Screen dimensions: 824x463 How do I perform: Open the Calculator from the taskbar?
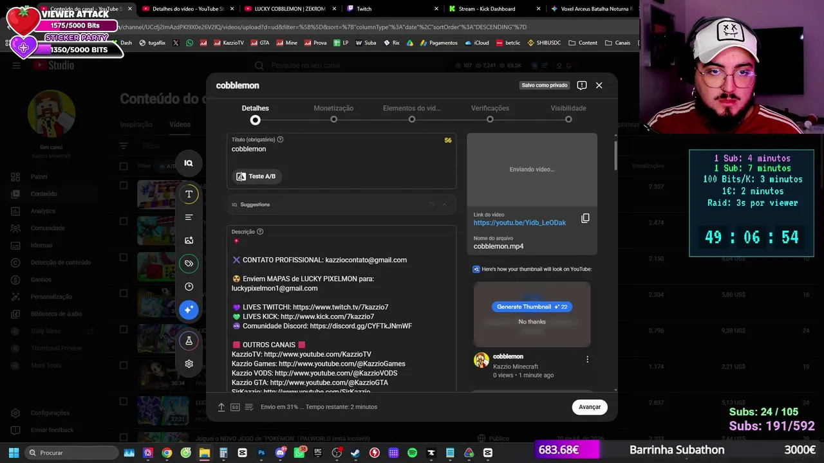coord(223,453)
